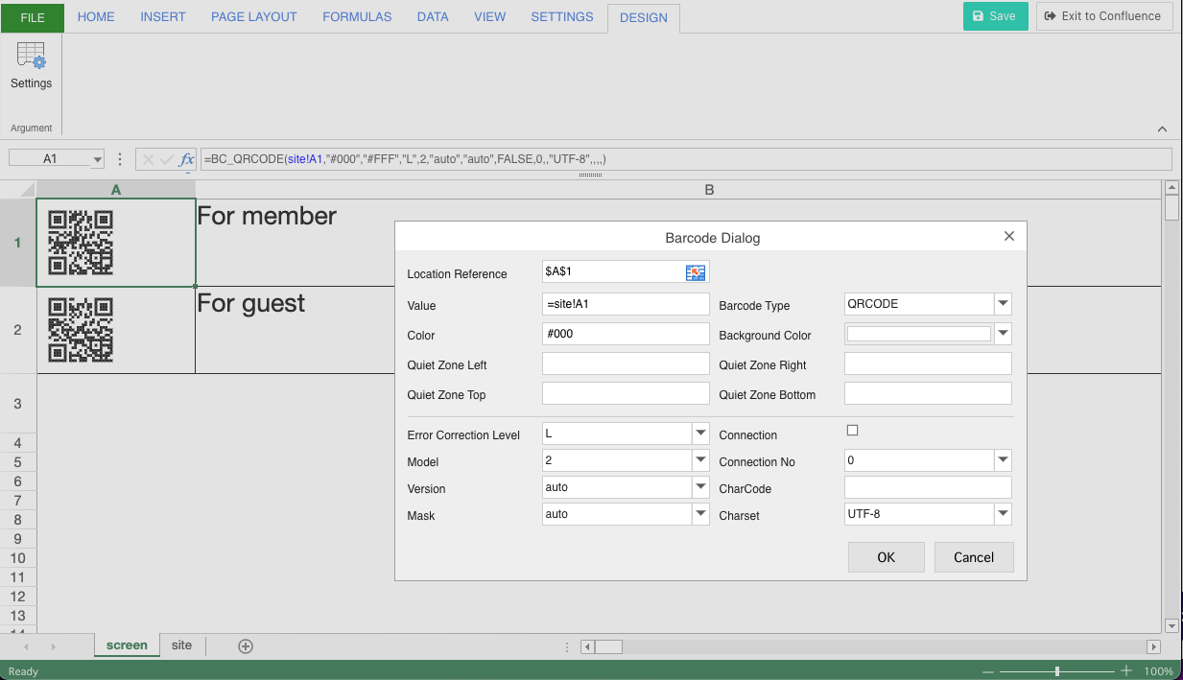The height and width of the screenshot is (680, 1183).
Task: Click the 100% zoom level text
Action: (1158, 671)
